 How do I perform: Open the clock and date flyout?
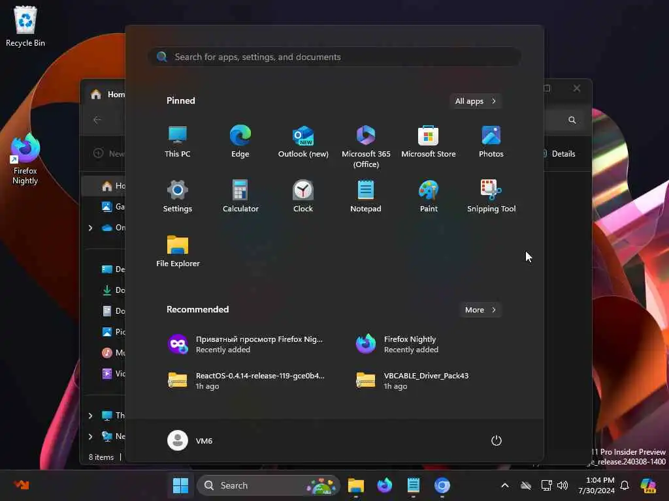click(596, 485)
